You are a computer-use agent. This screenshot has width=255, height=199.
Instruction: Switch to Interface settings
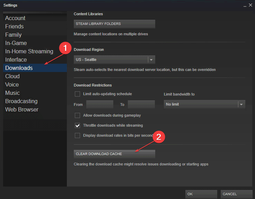[35, 60]
